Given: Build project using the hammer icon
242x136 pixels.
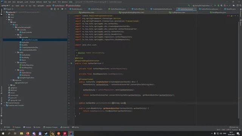Looking at the screenshot, I should click(x=189, y=5).
